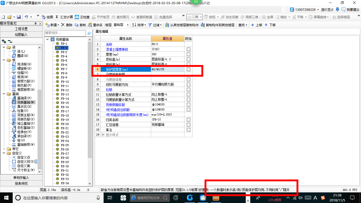Open notification bell in title bar
Screen dimensions: 361x203
[x=337, y=10]
